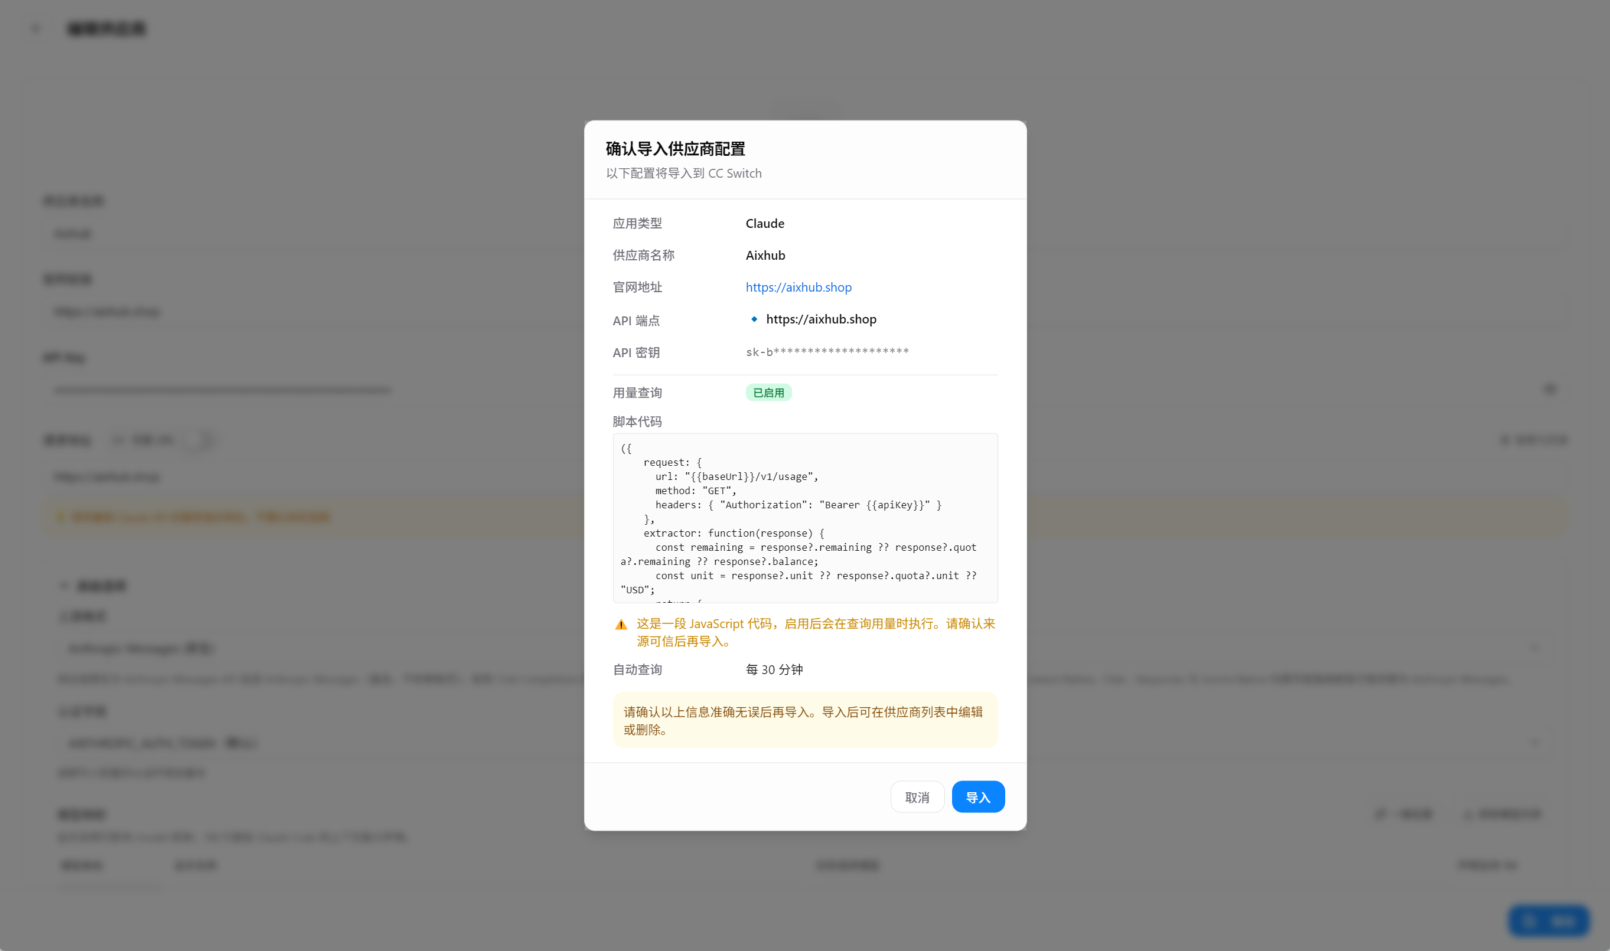Click the 脚本代码 label
Screen dimensions: 1610x951
[637, 421]
